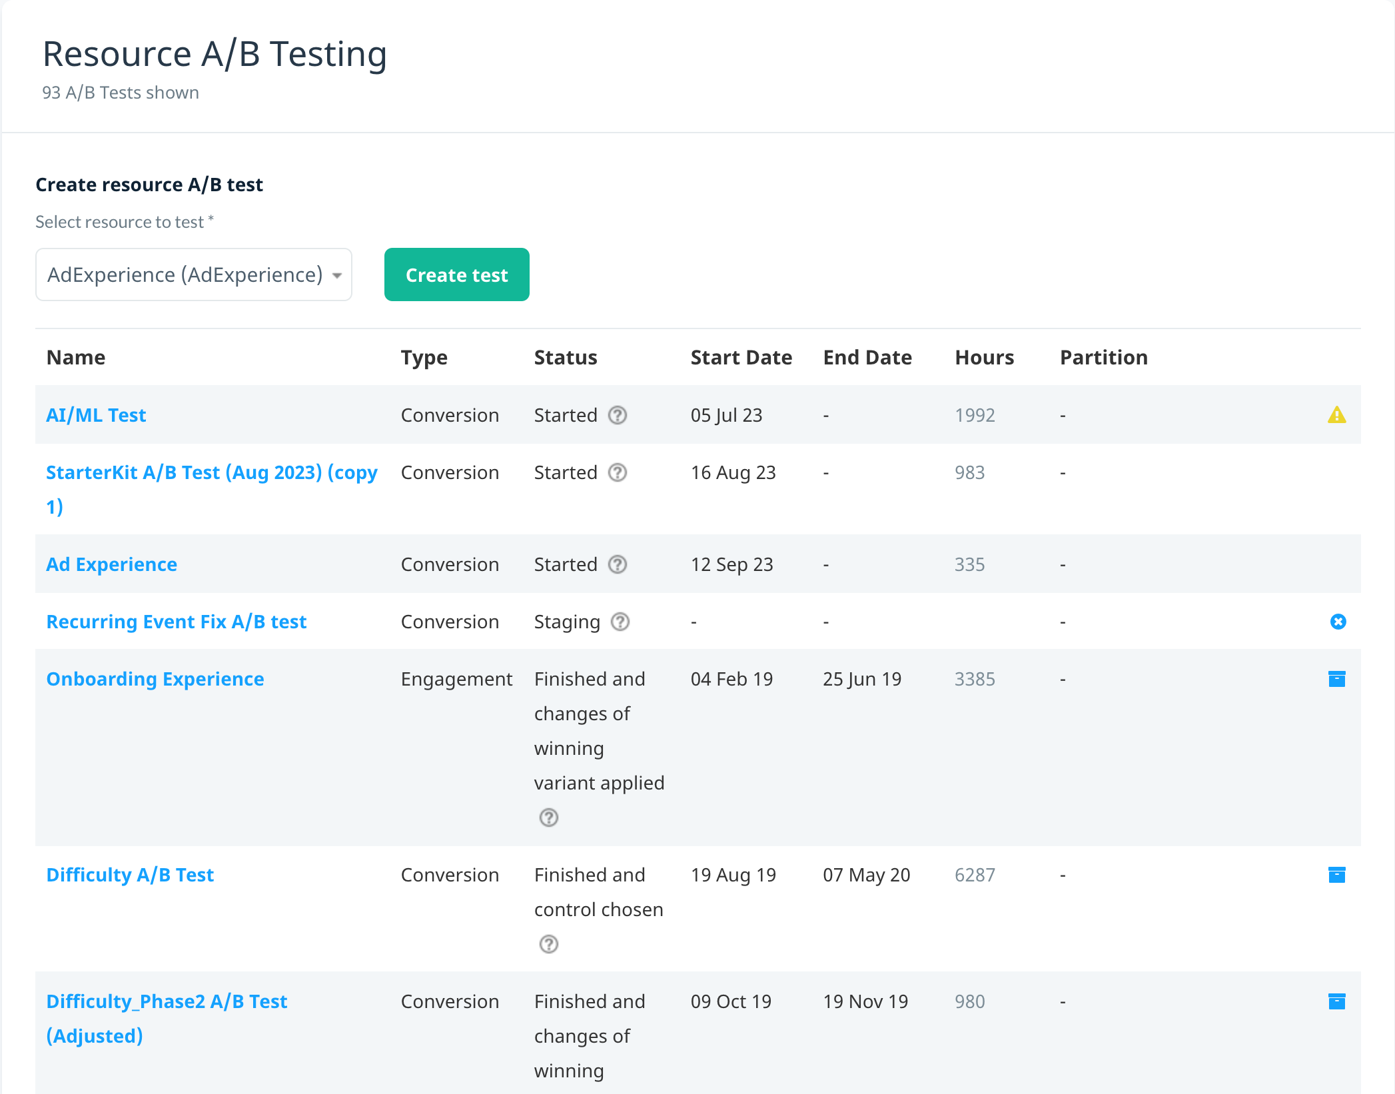Open the Difficulty A/B Test link
This screenshot has height=1094, width=1395.
[x=130, y=875]
